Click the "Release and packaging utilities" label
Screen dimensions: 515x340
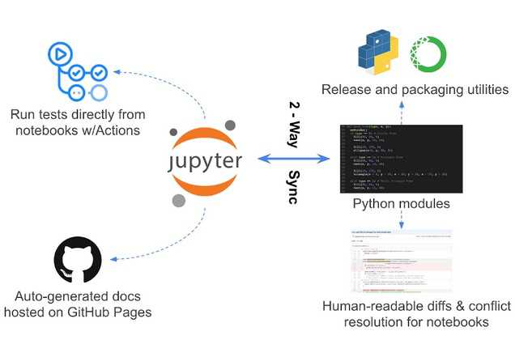415,89
